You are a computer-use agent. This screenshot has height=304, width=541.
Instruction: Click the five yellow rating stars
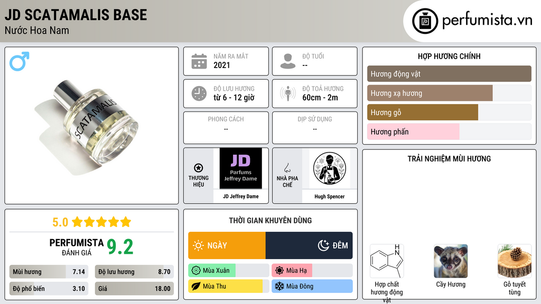[x=101, y=222]
